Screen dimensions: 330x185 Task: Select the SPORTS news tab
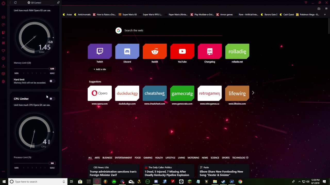pos(226,158)
